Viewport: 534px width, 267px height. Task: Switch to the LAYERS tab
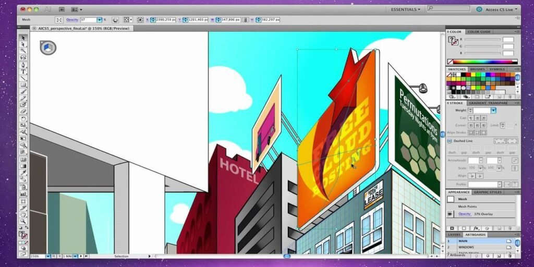coord(454,235)
